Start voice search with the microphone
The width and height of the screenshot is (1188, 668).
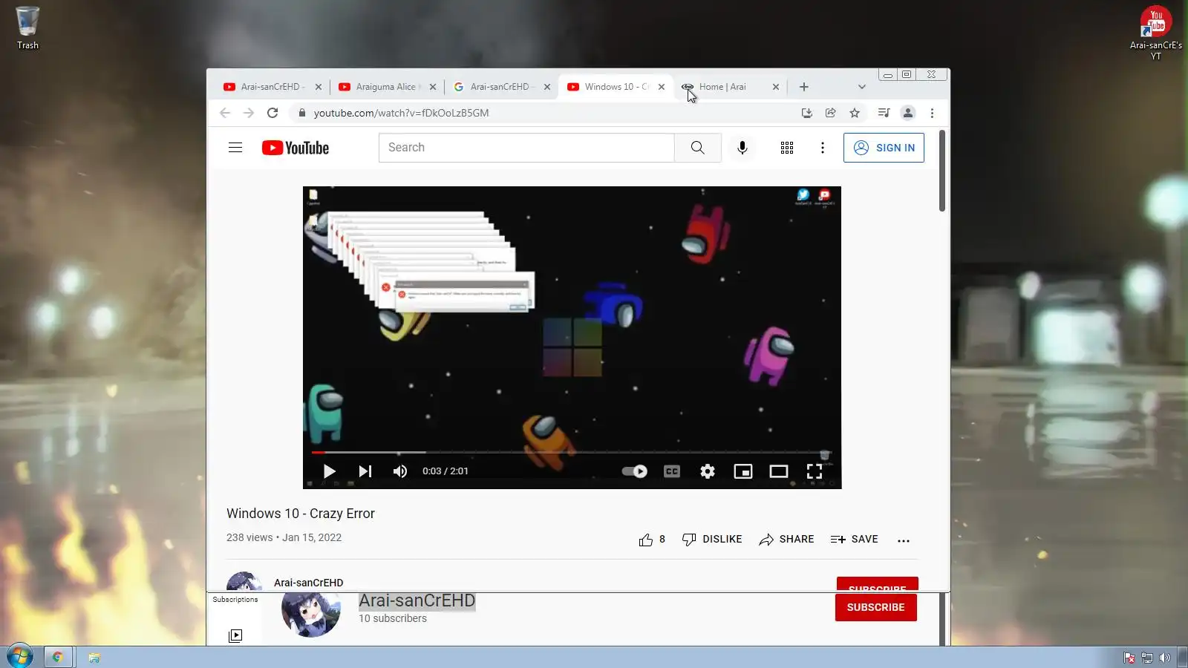(x=742, y=148)
